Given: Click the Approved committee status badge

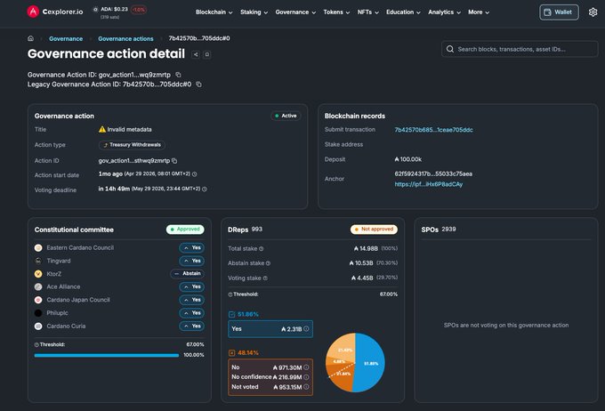Looking at the screenshot, I should pos(185,230).
